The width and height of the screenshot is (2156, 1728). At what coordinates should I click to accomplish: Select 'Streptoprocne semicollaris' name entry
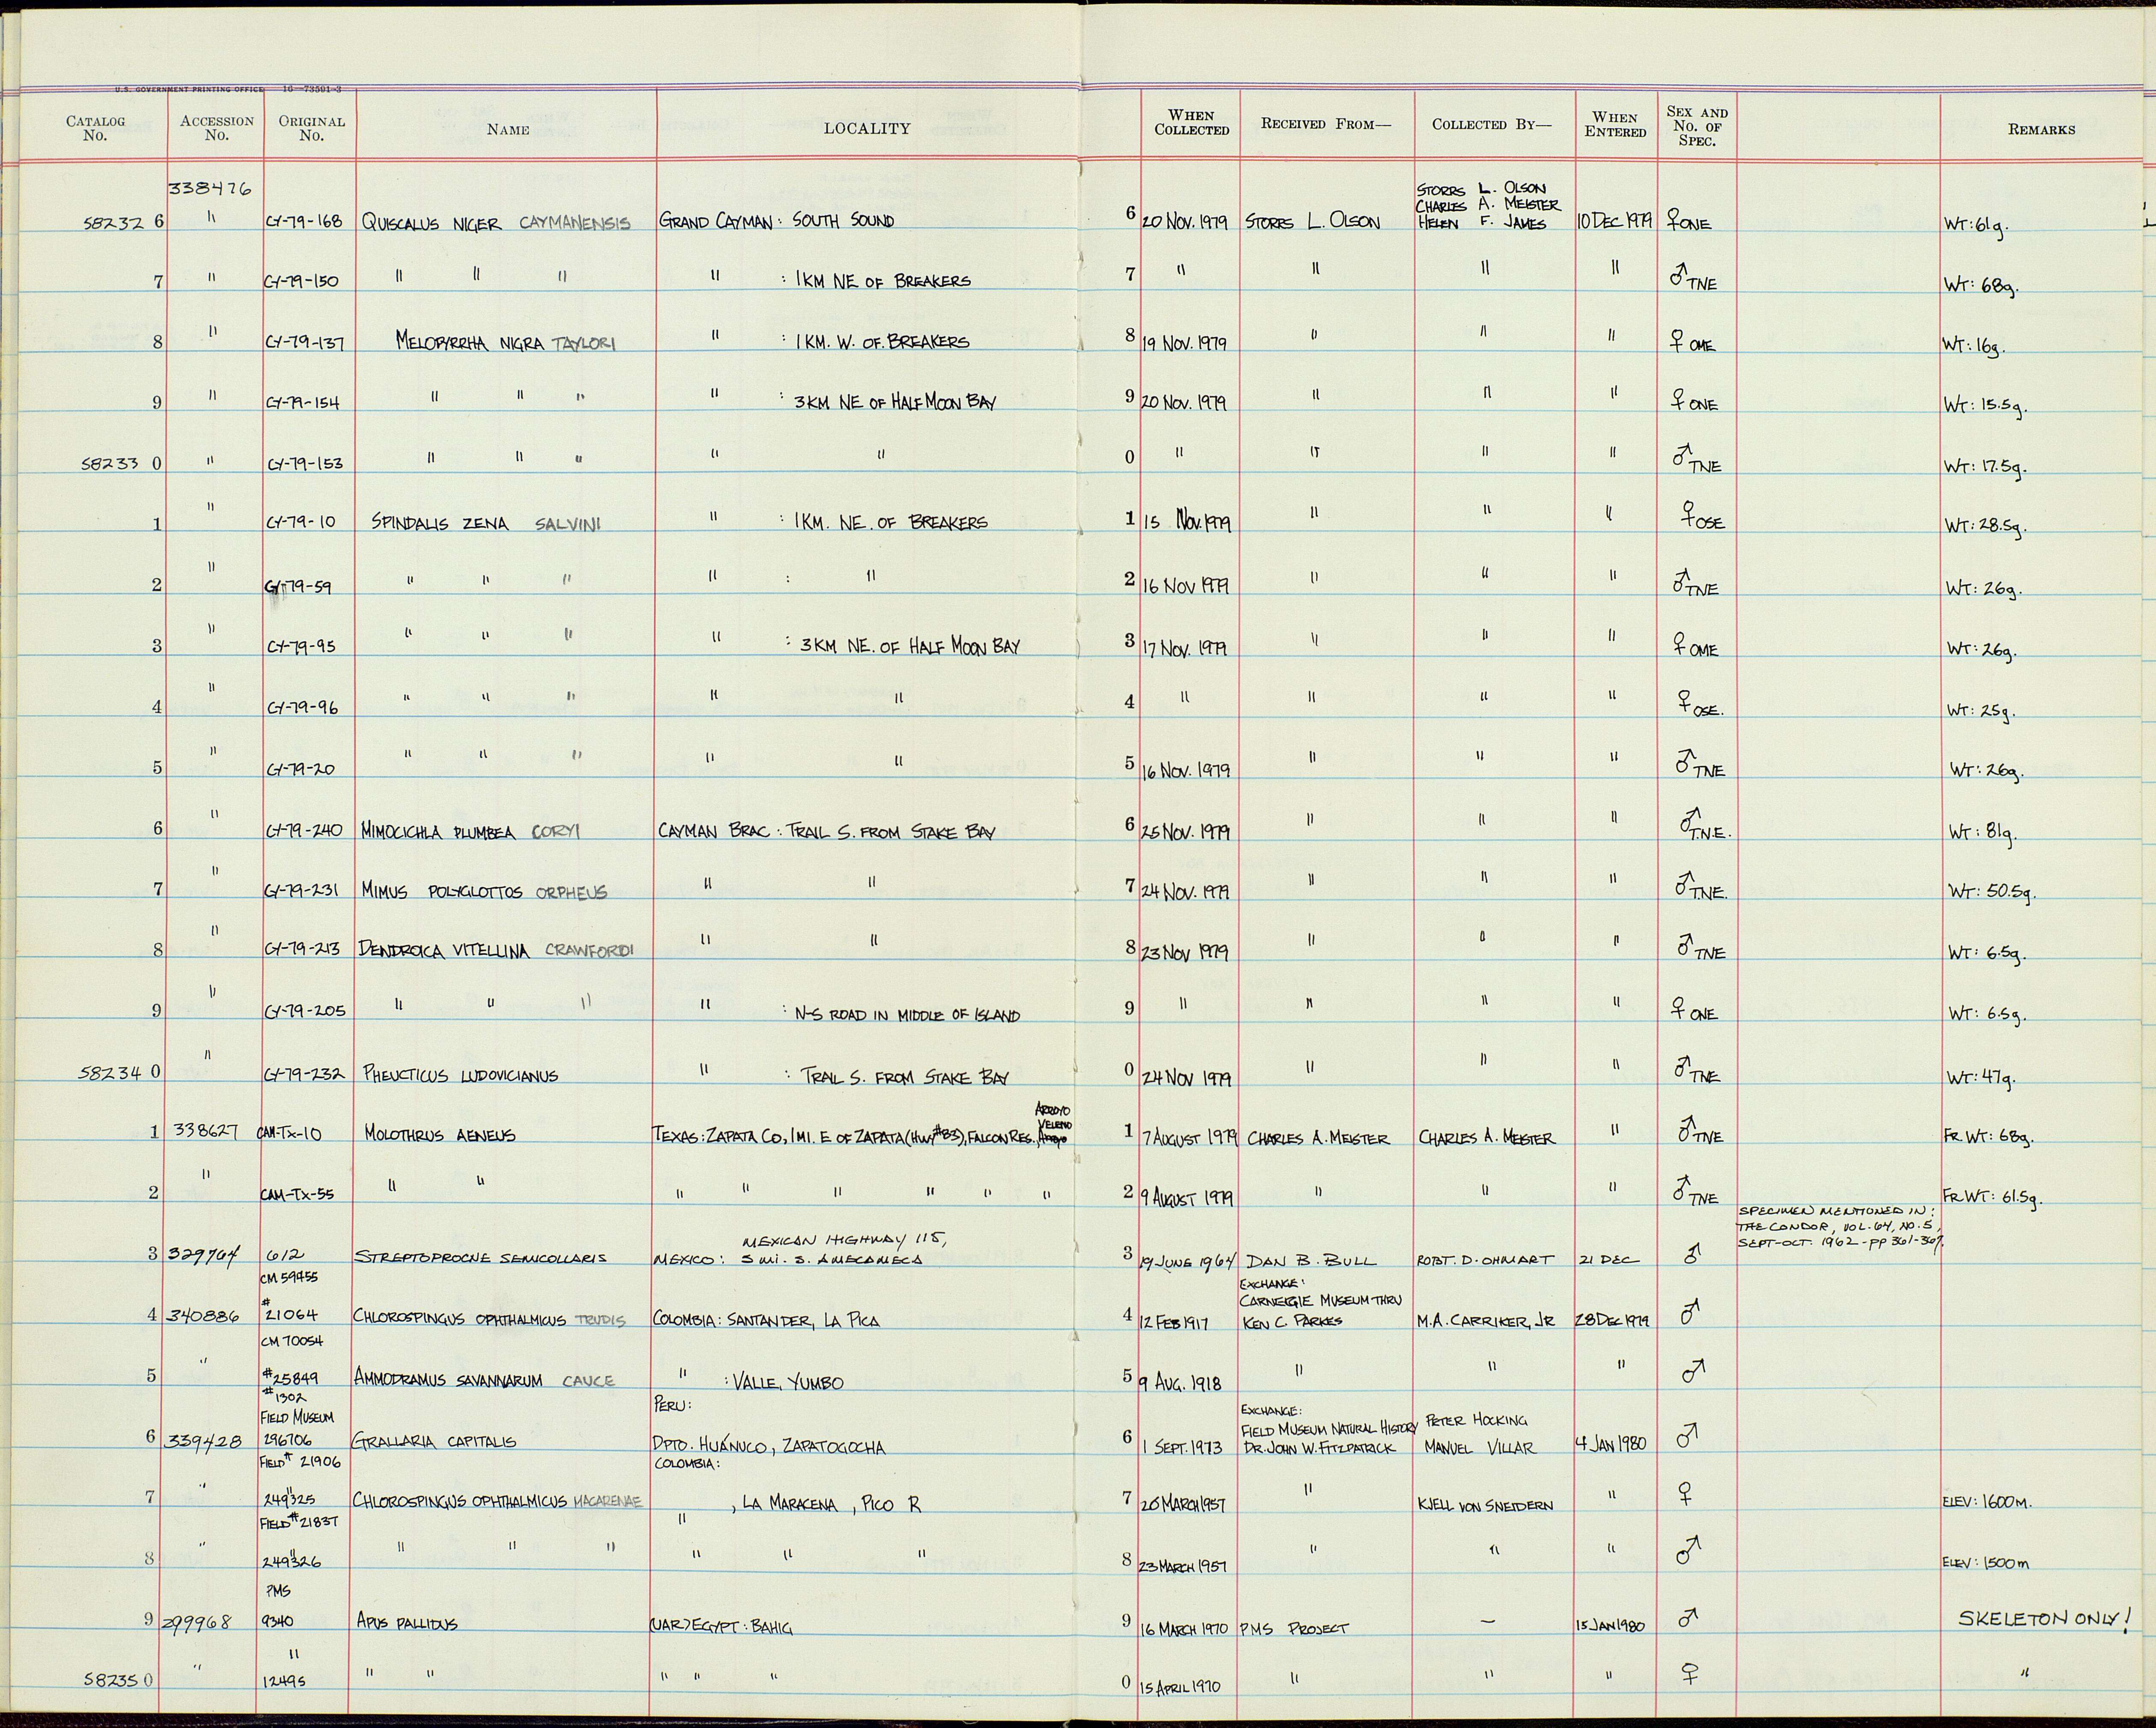tap(480, 1258)
